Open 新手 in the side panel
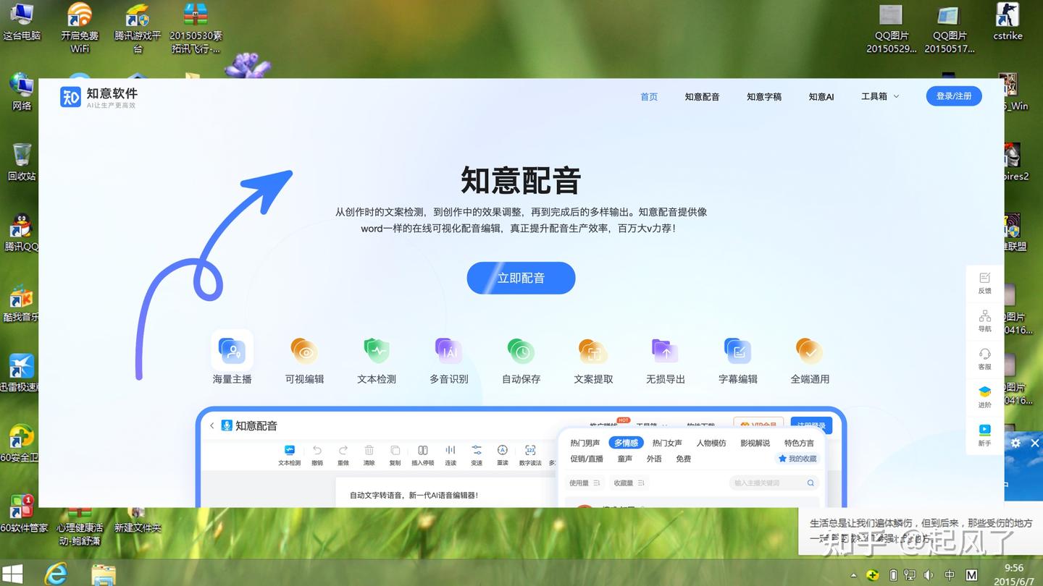This screenshot has width=1043, height=586. pyautogui.click(x=985, y=436)
